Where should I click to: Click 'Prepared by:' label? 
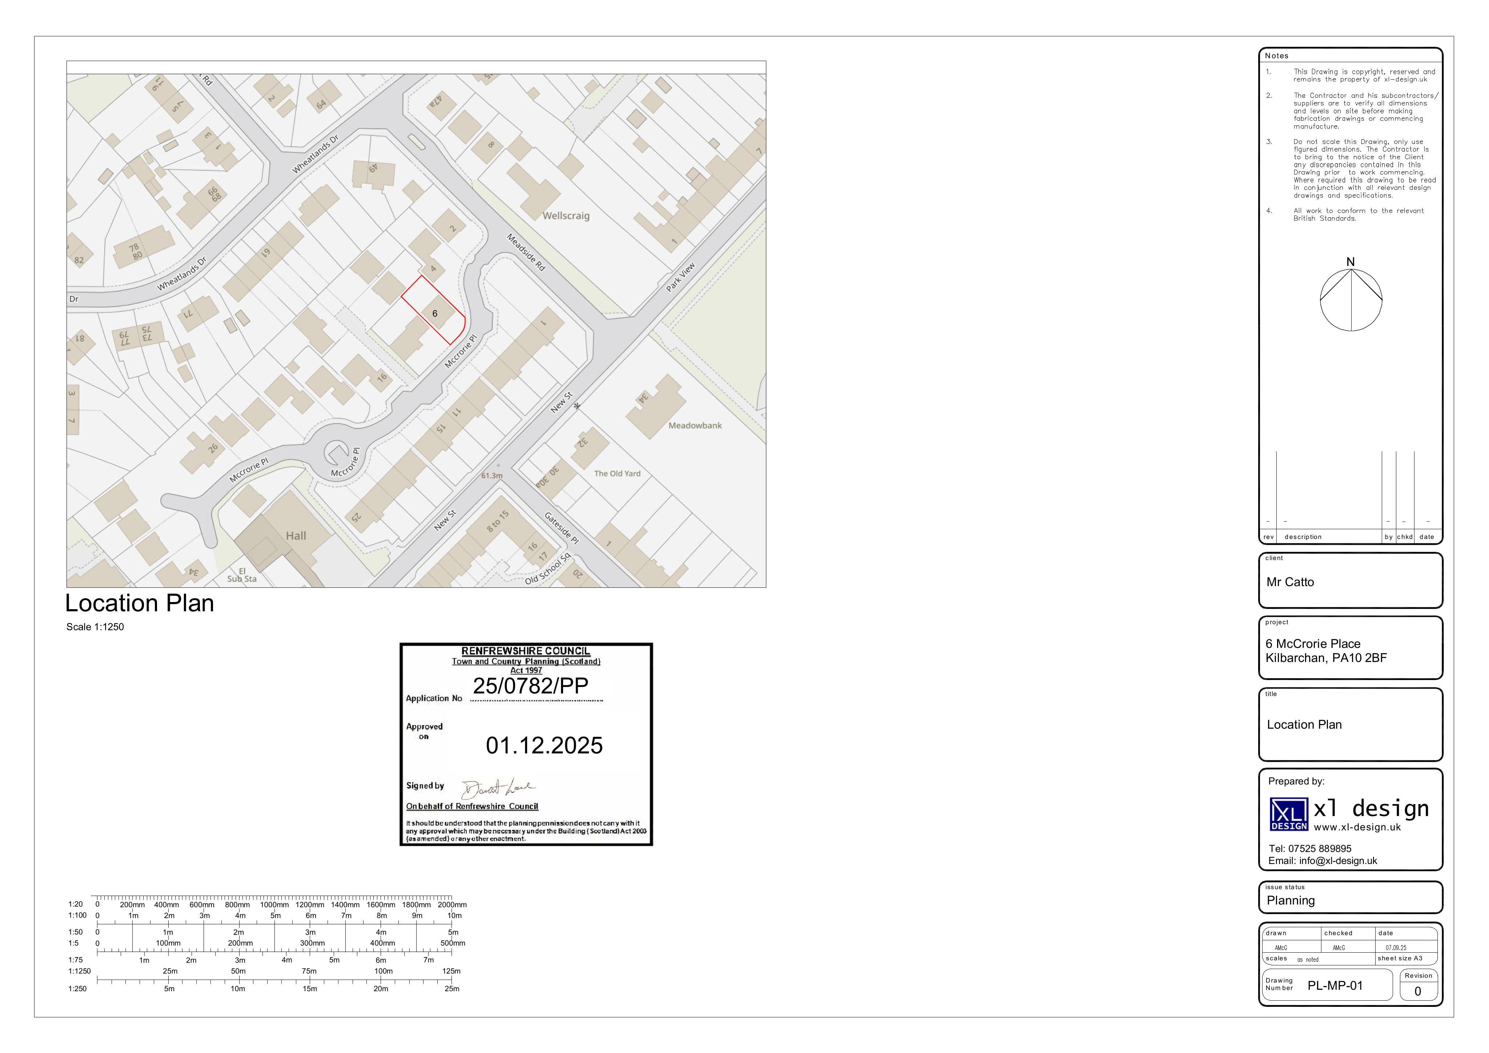click(1296, 781)
